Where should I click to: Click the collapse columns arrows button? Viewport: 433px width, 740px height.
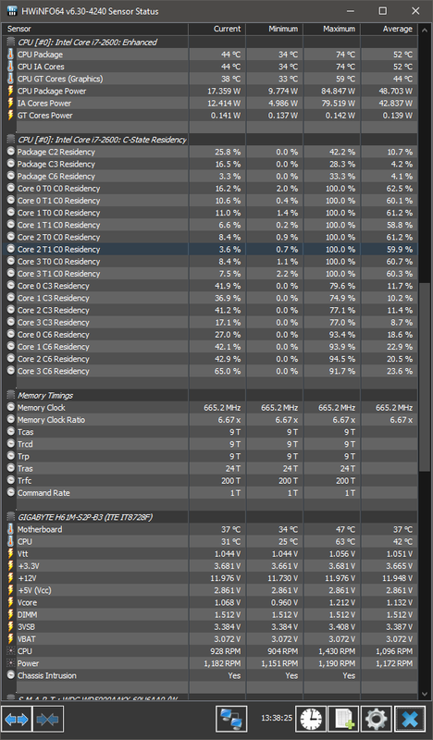[48, 720]
